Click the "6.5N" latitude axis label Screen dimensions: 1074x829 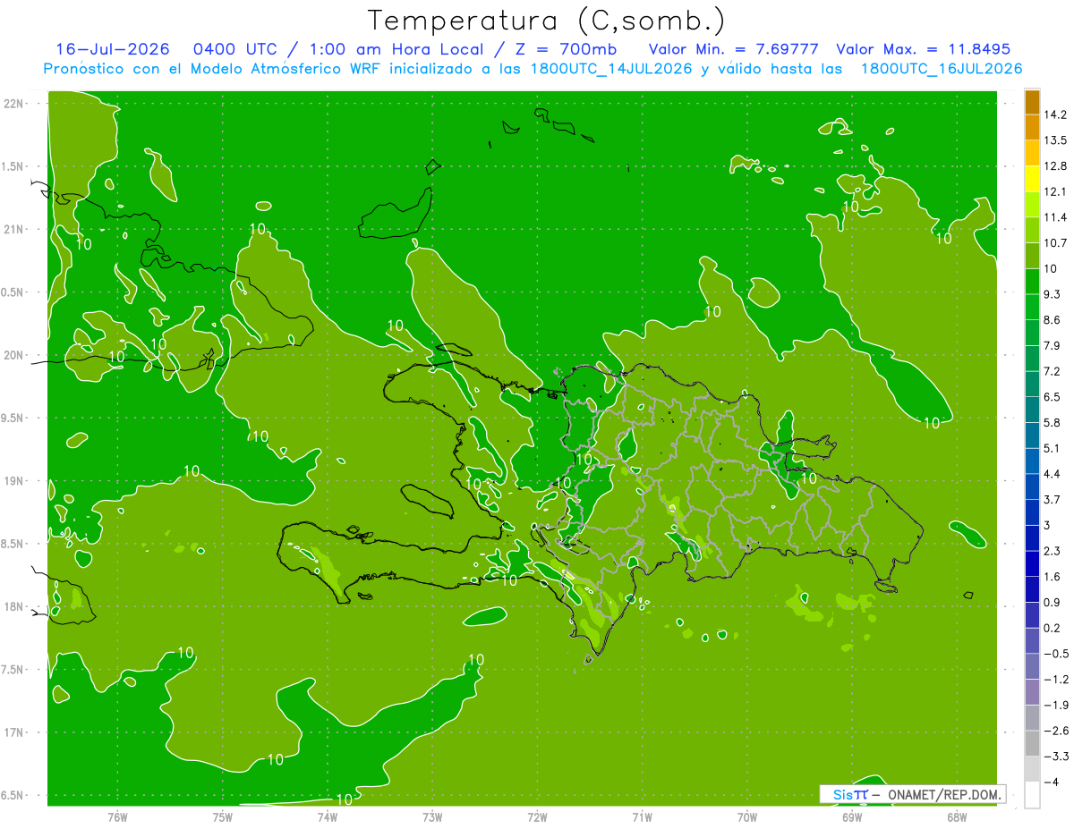13,795
